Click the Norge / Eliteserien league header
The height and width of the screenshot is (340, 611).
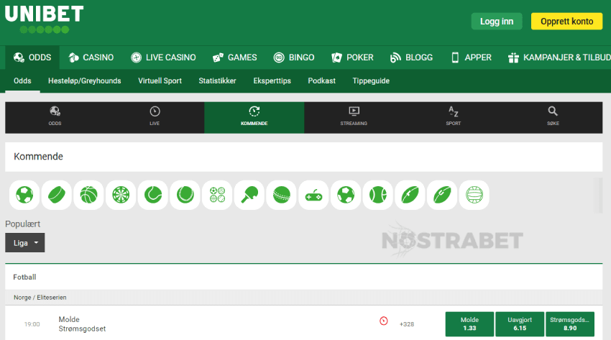(40, 298)
